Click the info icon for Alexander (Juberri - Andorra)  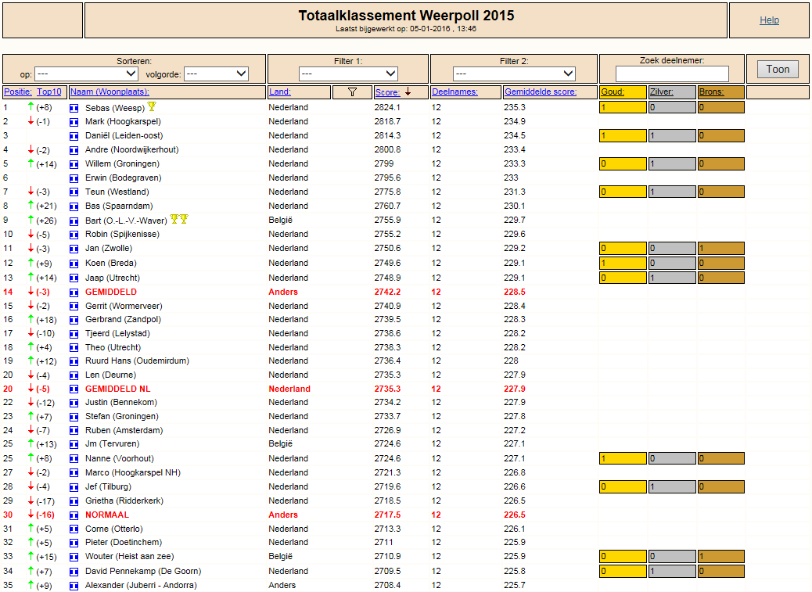(74, 586)
